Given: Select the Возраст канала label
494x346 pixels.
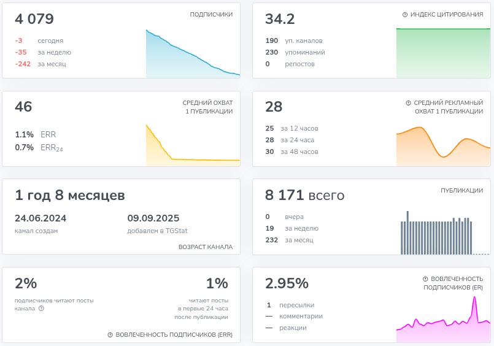Looking at the screenshot, I should point(206,247).
